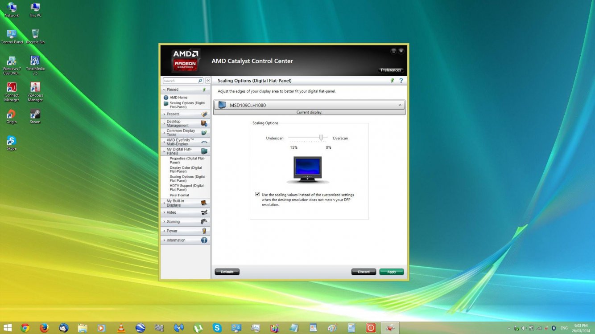Image resolution: width=595 pixels, height=334 pixels.
Task: Collapse the sidebar with the double-arrow button
Action: tap(207, 81)
